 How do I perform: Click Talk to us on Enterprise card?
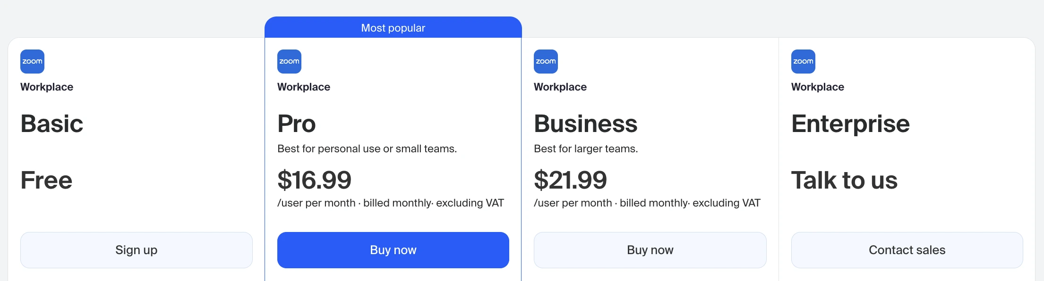tap(845, 180)
